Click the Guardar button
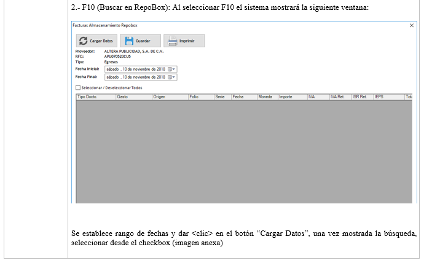The height and width of the screenshot is (263, 424). pos(140,41)
